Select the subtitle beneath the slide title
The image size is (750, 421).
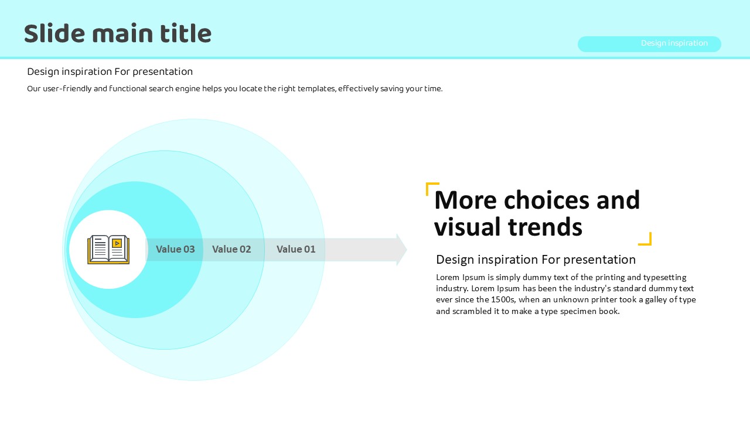point(110,72)
